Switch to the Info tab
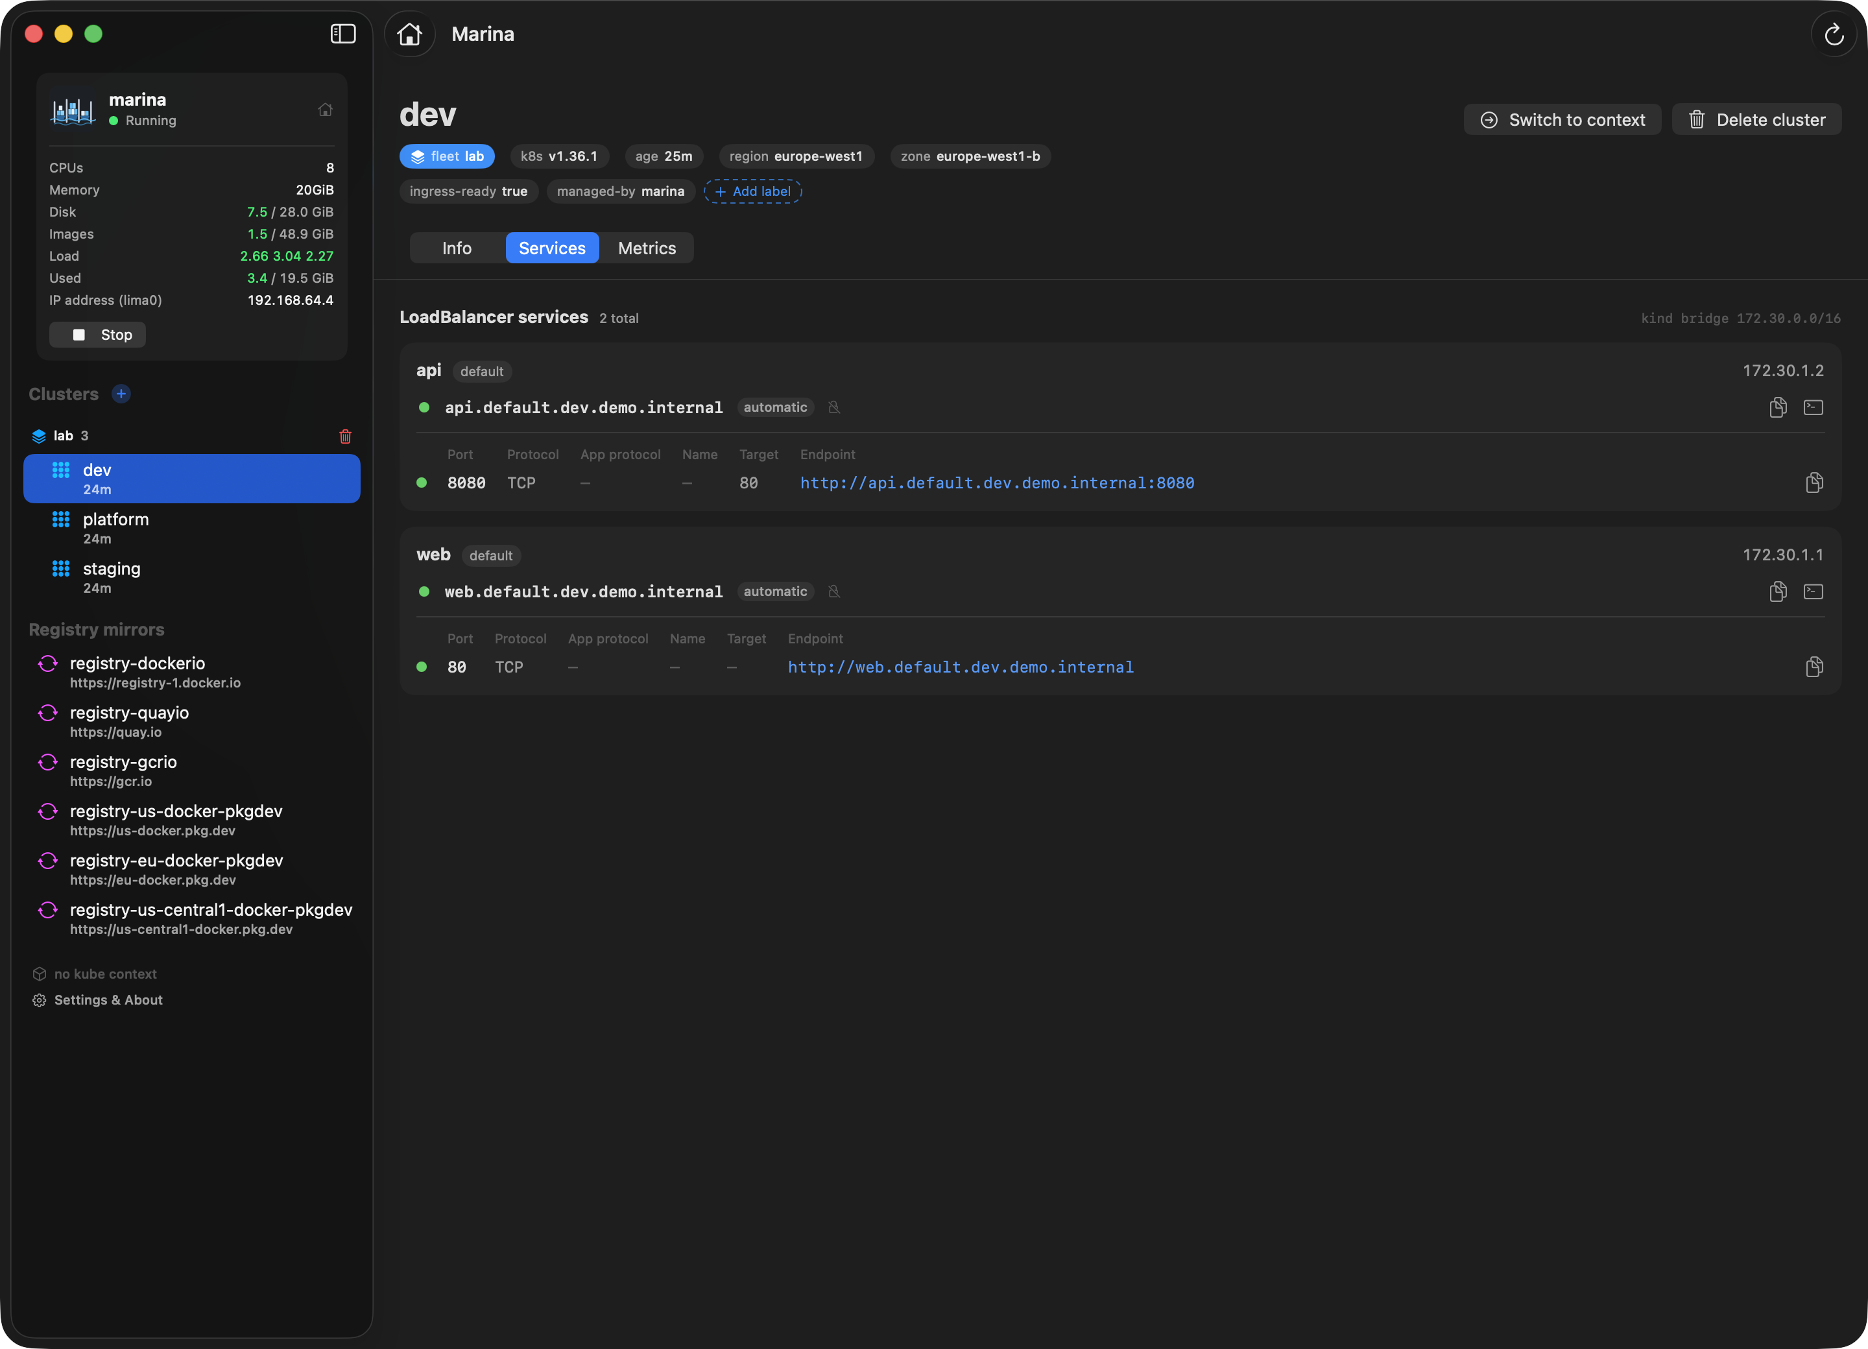Screen dimensions: 1868x1349 457,248
